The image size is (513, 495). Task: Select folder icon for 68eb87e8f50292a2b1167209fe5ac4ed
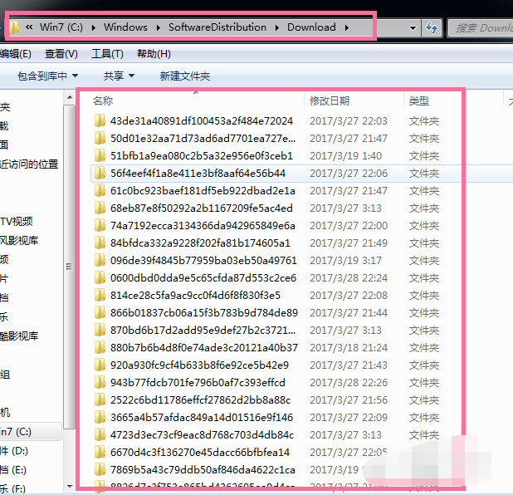[100, 208]
